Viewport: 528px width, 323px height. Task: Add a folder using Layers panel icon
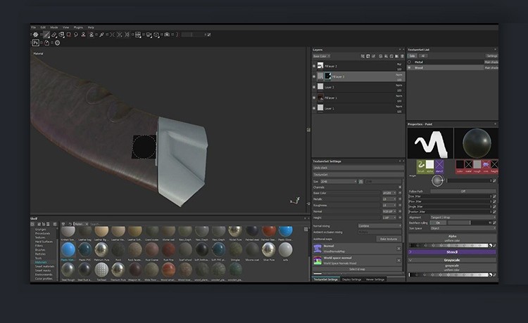click(x=396, y=56)
